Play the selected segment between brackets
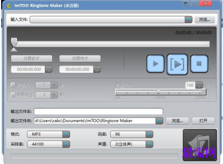 click(x=177, y=64)
